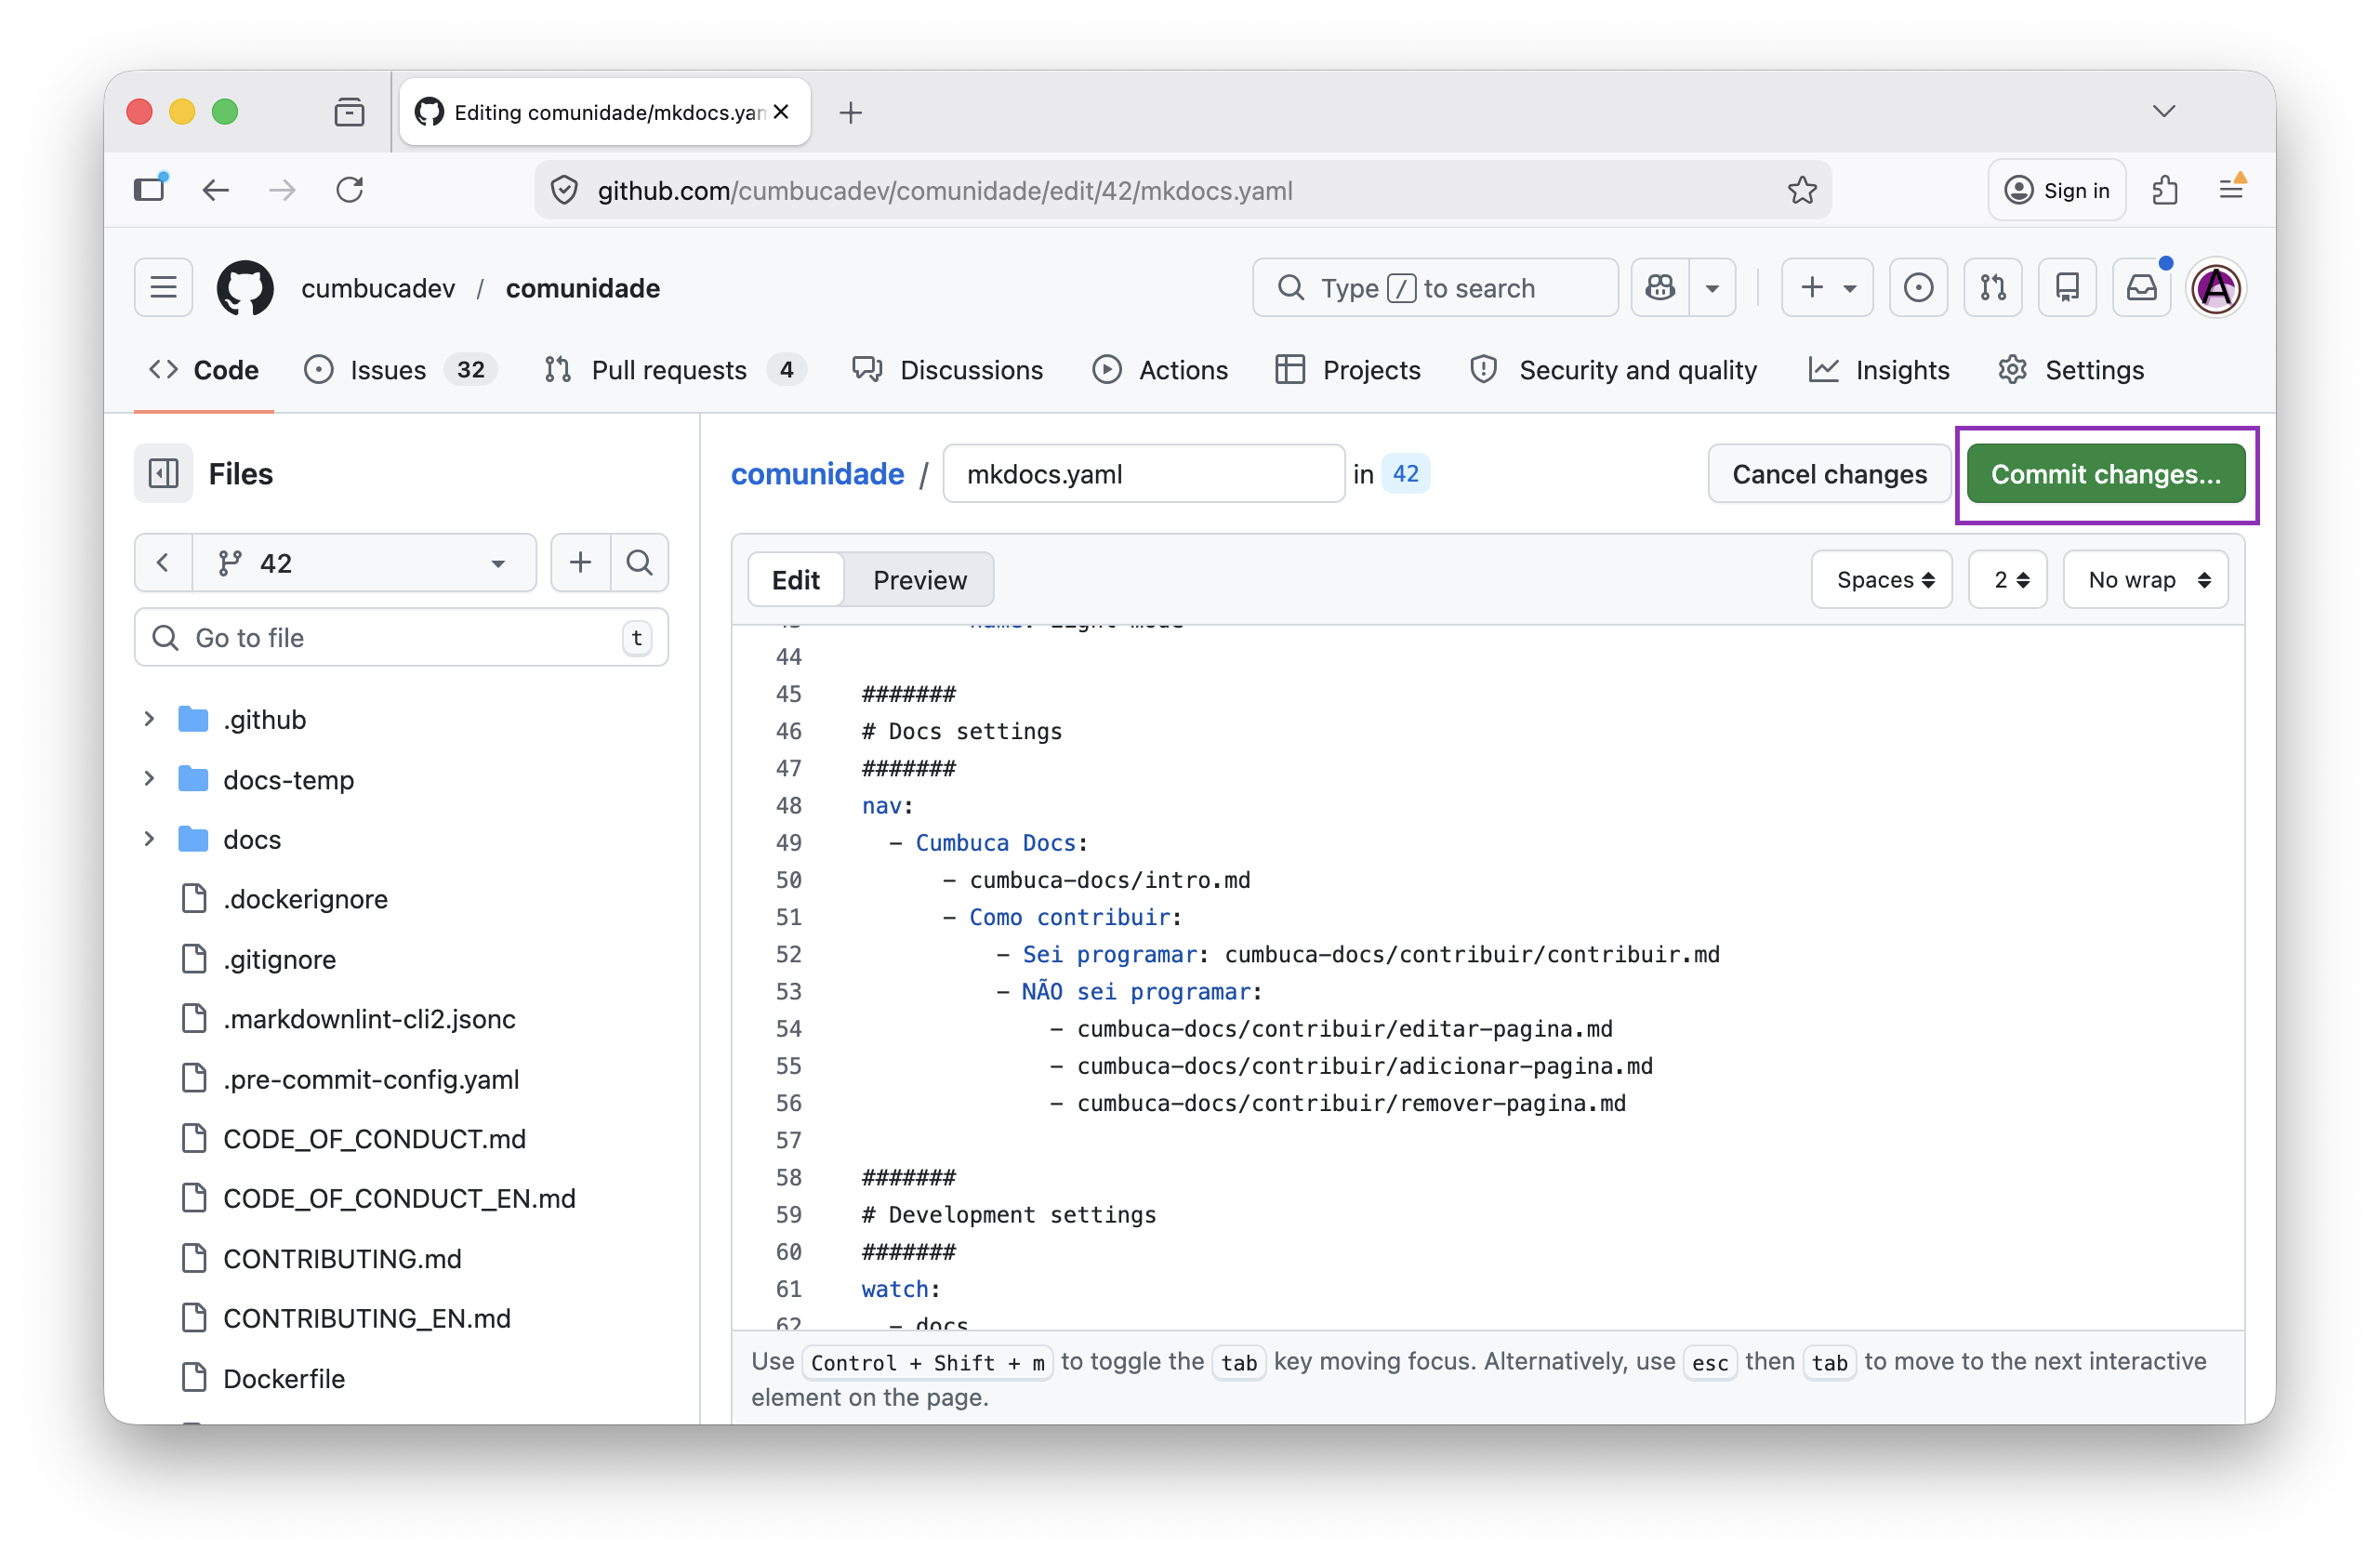Expand the docs folder chevron
The height and width of the screenshot is (1562, 2380).
tap(149, 839)
